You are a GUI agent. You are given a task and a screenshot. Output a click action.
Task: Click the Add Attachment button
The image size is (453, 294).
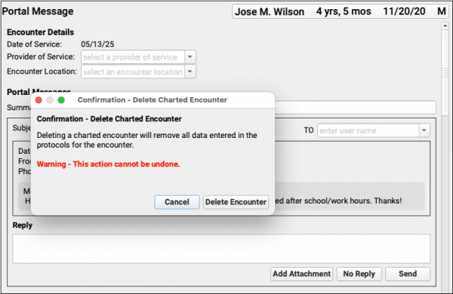tap(301, 274)
